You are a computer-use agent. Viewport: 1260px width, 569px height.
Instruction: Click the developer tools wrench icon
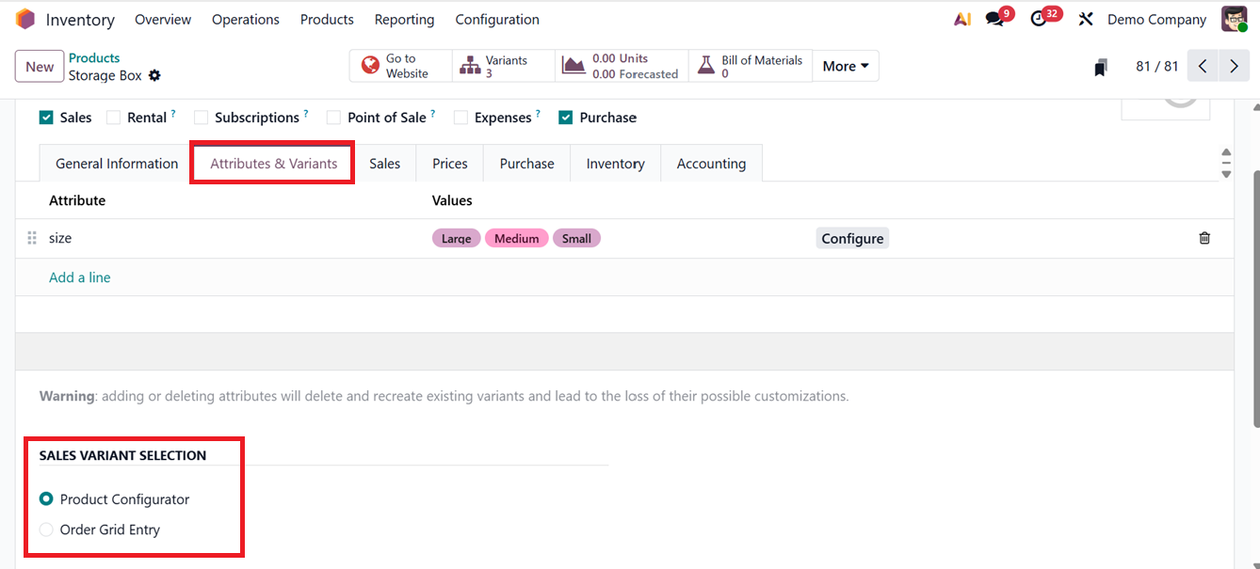[1085, 18]
